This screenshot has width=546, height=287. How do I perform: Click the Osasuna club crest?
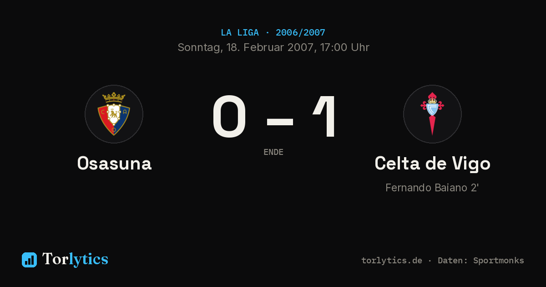click(x=114, y=114)
